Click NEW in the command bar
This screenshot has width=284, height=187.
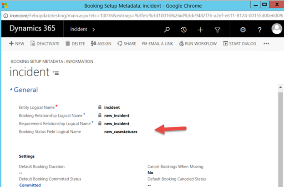pos(17,44)
